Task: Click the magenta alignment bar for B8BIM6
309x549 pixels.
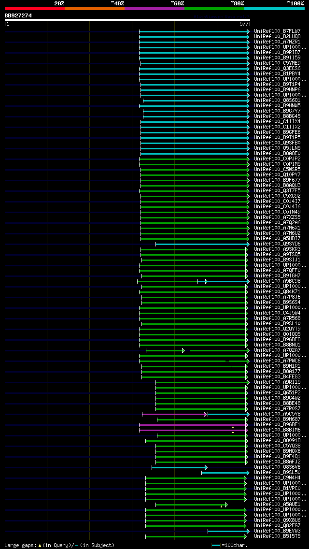Action: pos(194,430)
